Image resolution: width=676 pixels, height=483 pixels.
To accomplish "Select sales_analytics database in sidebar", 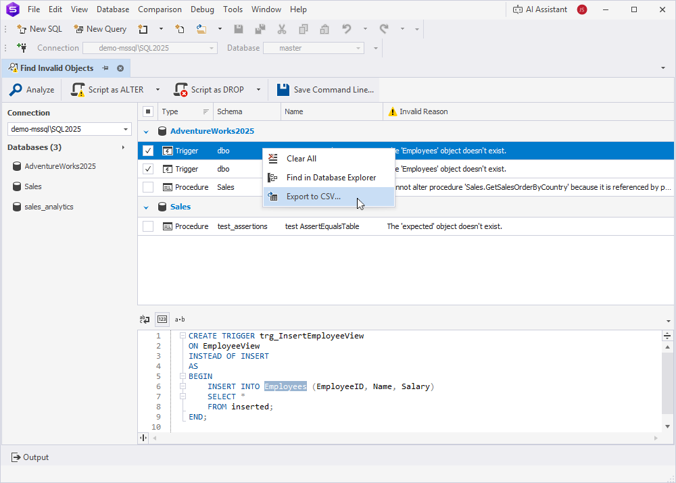I will pos(49,207).
